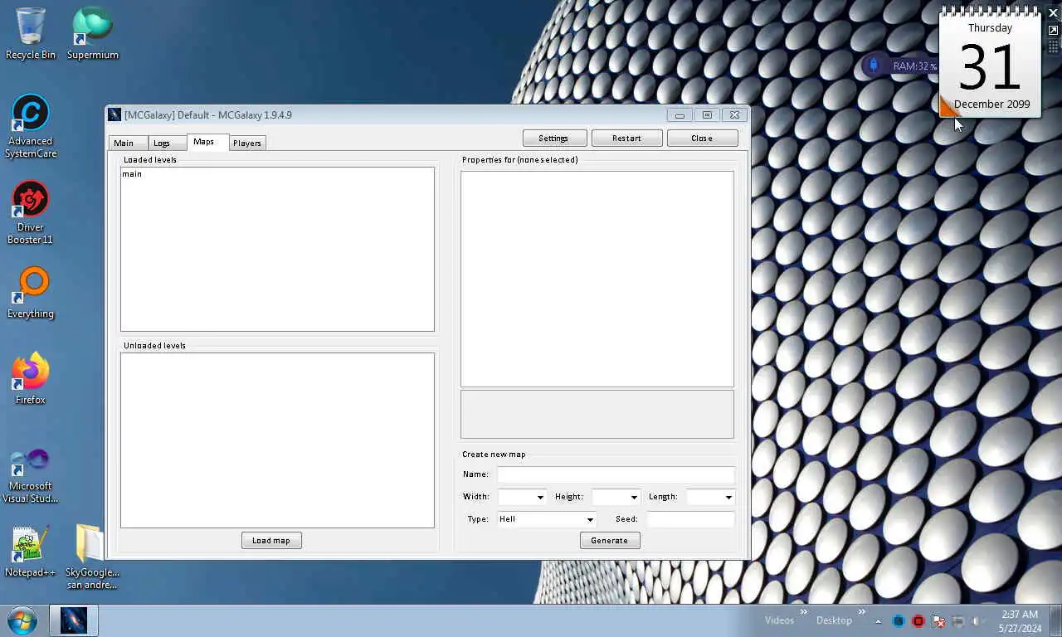Screen dimensions: 1062x637
Task: Click the RAM usage booster widget icon
Action: click(x=873, y=66)
